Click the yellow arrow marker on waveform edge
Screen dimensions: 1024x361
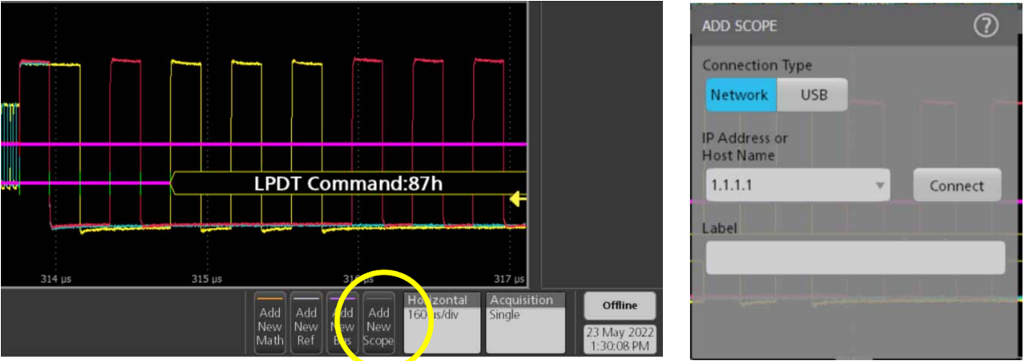518,200
